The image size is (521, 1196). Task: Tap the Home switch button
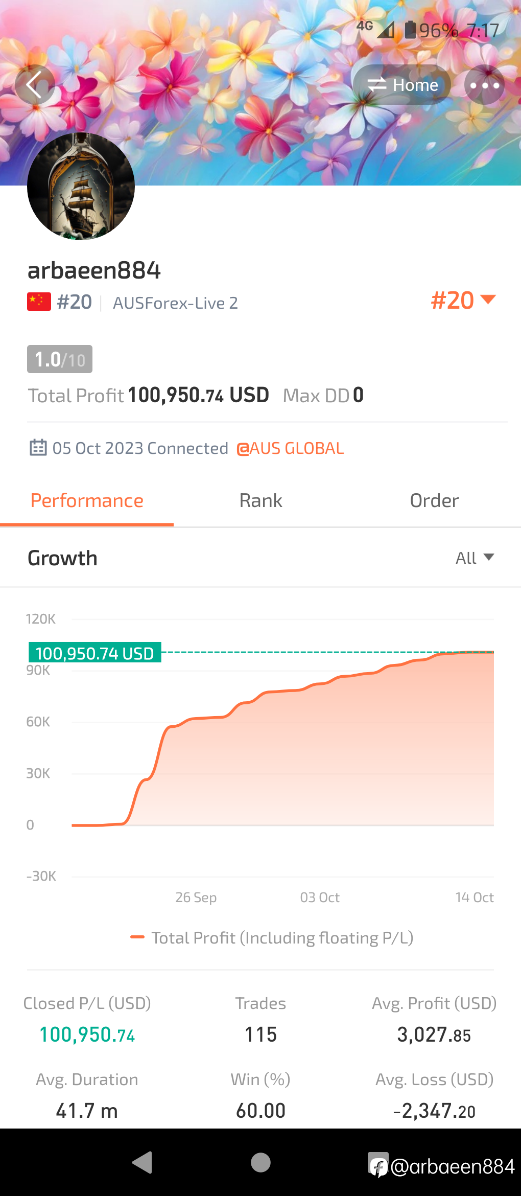(402, 85)
